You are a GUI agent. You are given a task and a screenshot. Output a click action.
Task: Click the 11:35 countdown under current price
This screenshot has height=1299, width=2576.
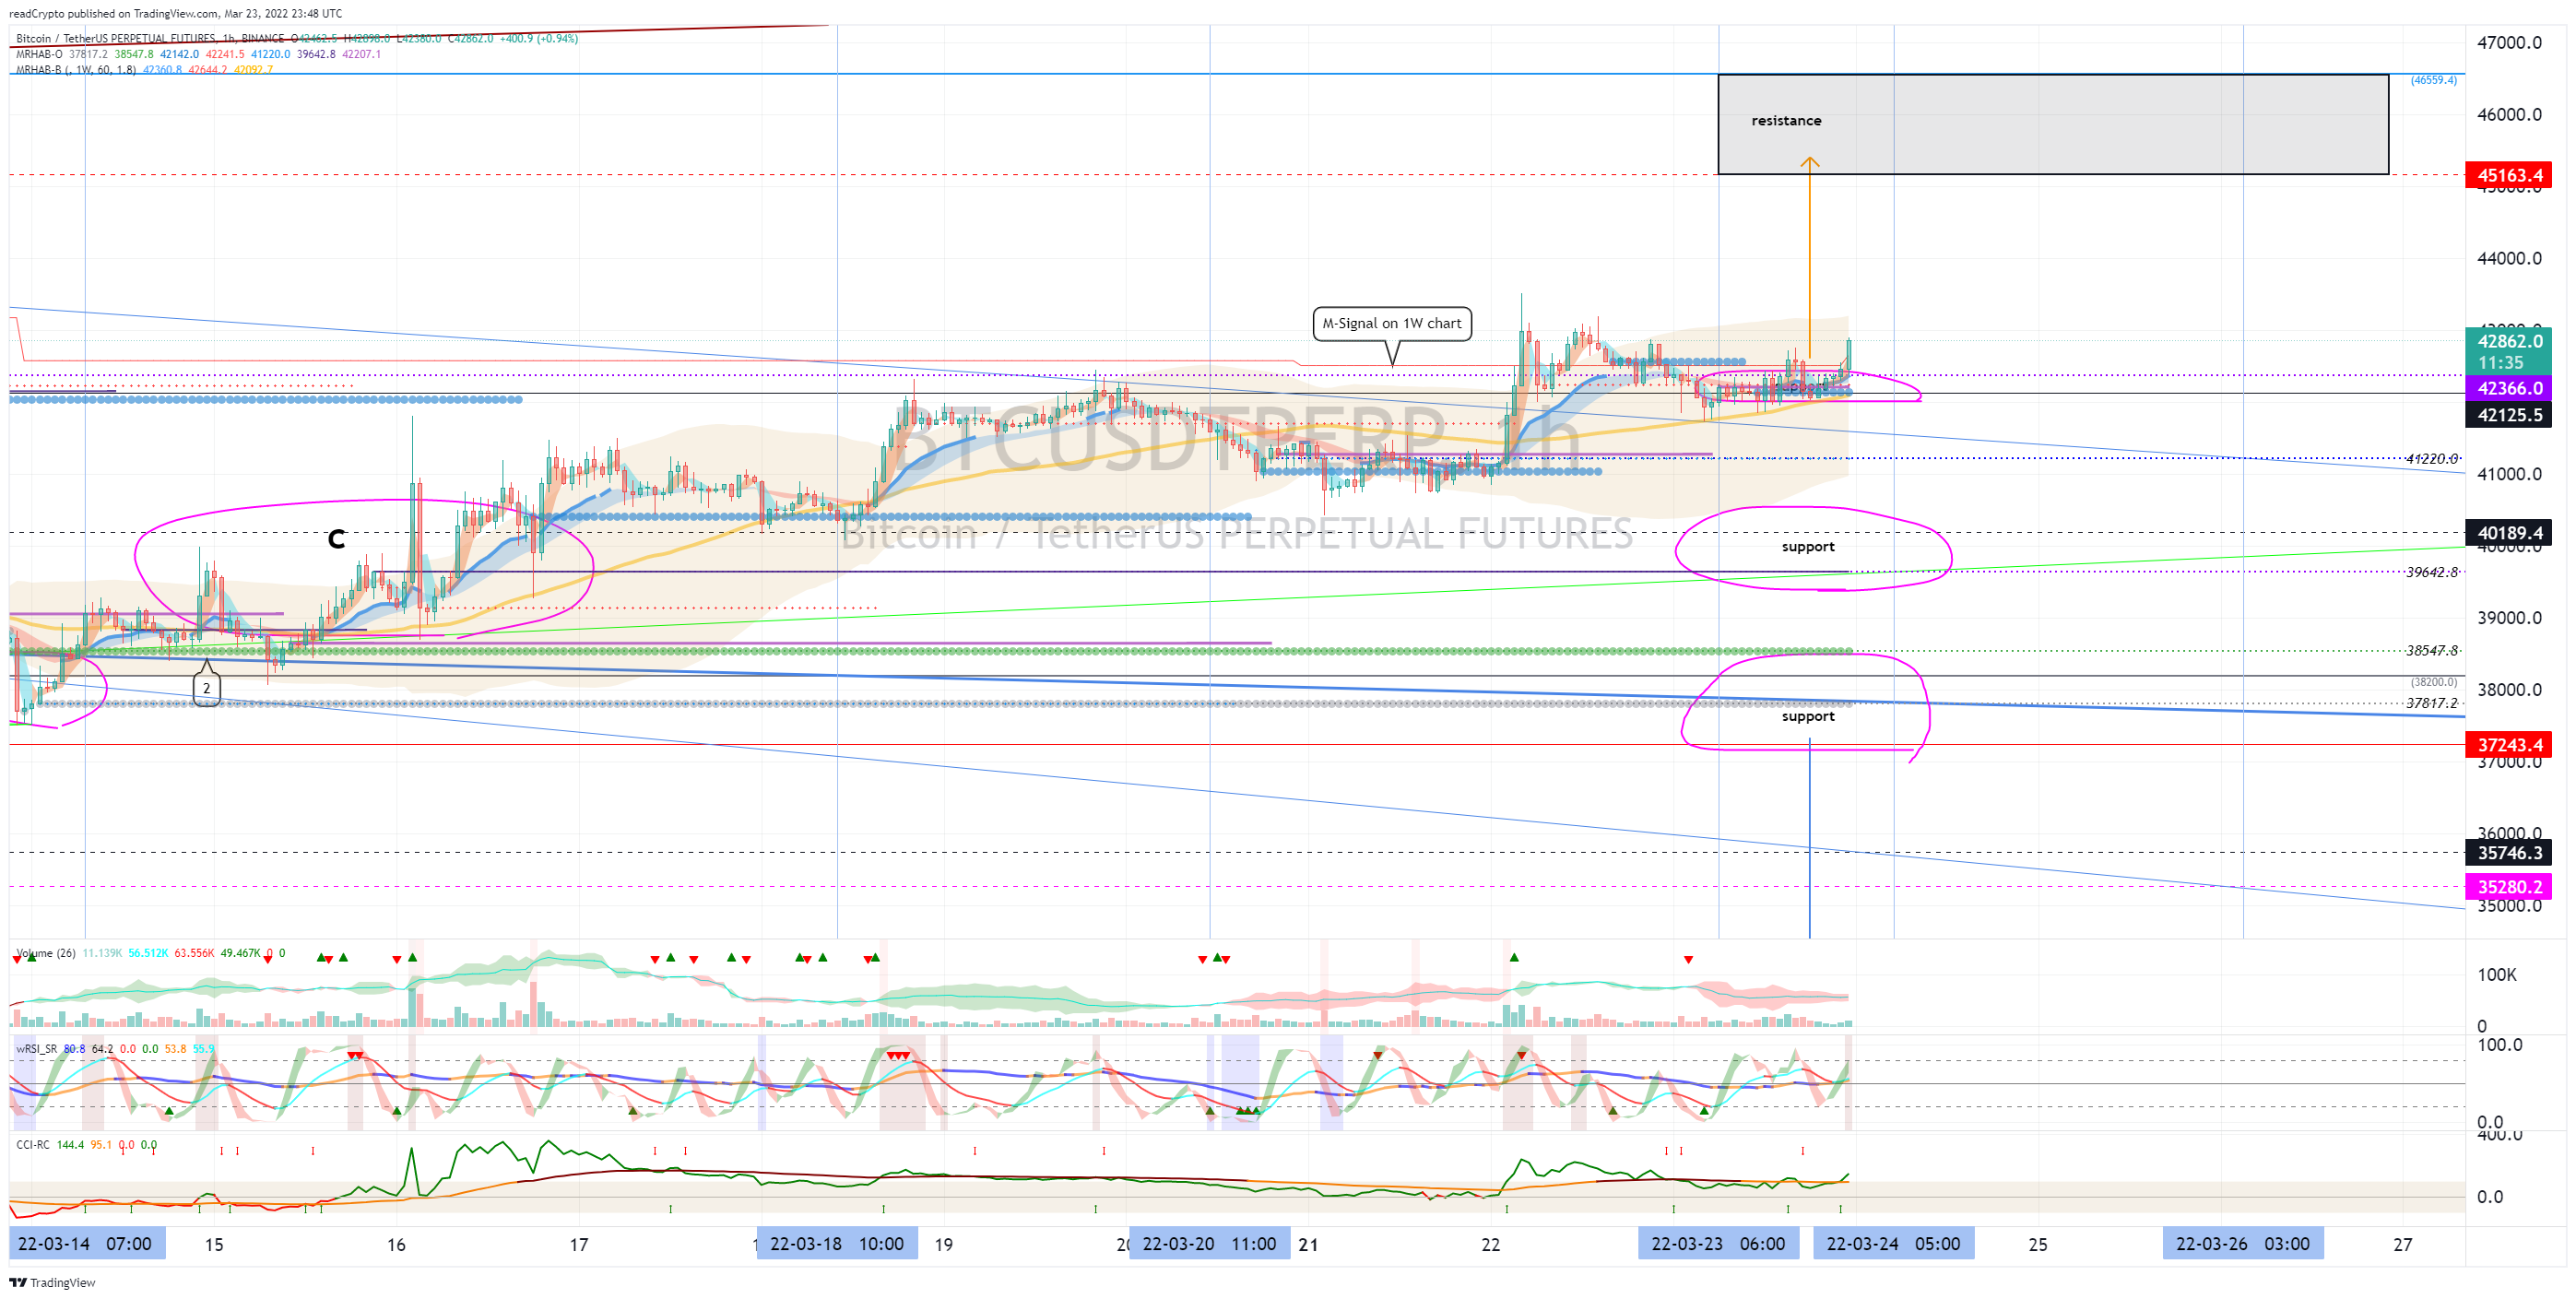(x=2500, y=363)
